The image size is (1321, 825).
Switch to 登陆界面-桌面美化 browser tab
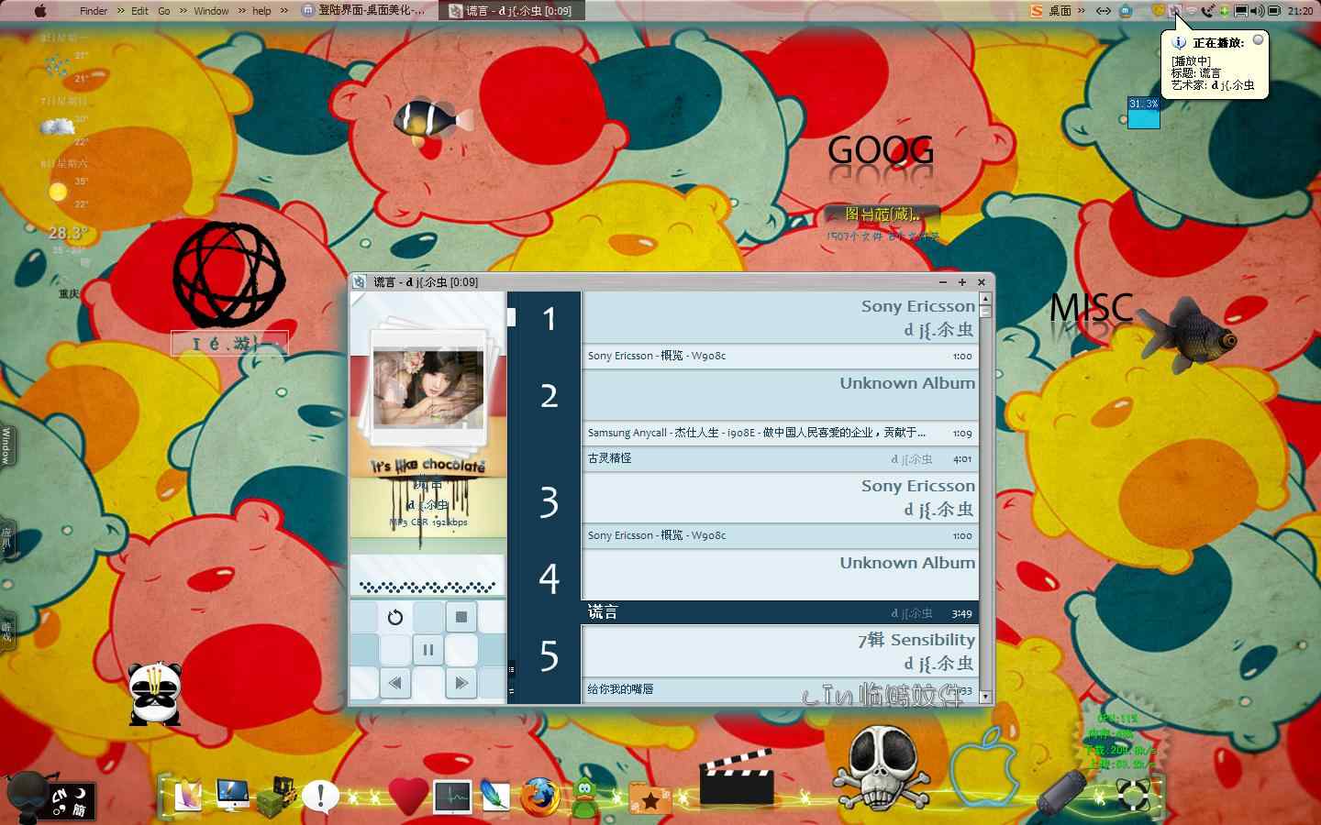coord(362,11)
